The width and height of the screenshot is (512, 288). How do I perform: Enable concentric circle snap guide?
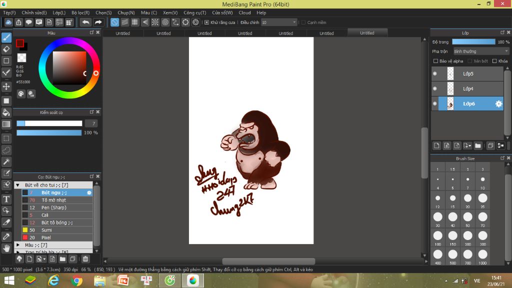[x=165, y=22]
